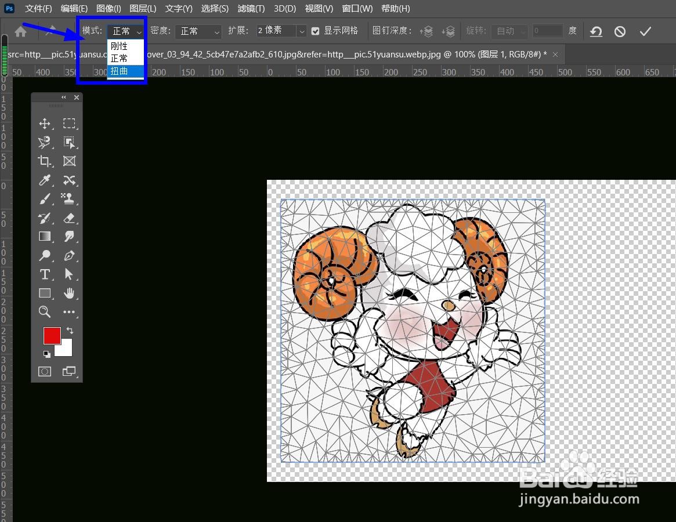676x522 pixels.
Task: Open the 滤镜(T) menu
Action: (x=251, y=9)
